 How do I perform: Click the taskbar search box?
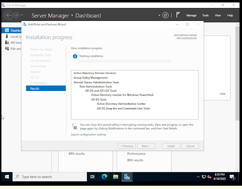[50, 177]
